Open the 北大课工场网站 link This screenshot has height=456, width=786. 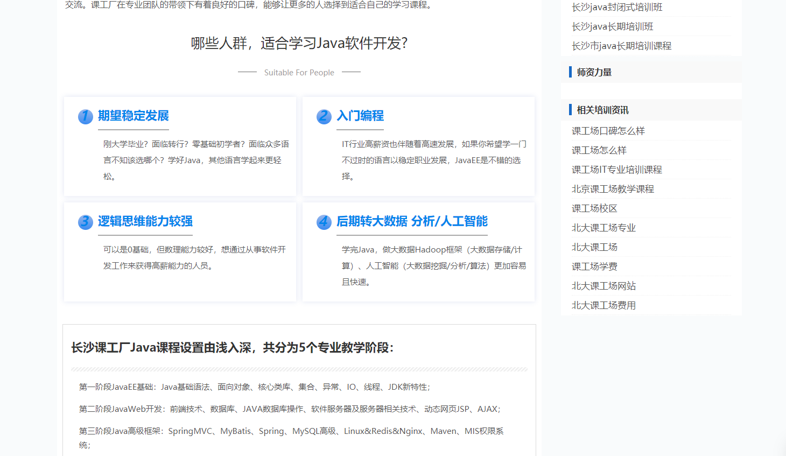[603, 286]
